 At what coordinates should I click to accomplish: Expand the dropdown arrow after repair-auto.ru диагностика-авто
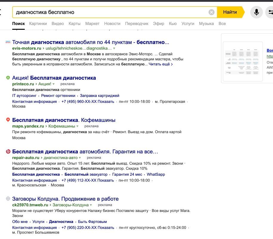click(x=80, y=158)
